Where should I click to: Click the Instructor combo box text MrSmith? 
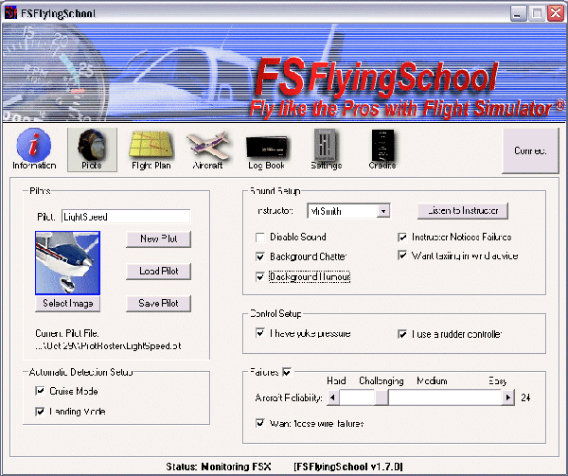(x=326, y=211)
